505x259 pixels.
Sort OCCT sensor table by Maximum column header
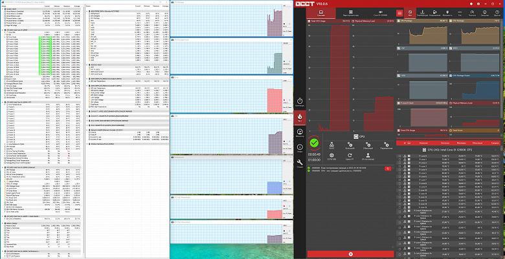tap(477, 143)
